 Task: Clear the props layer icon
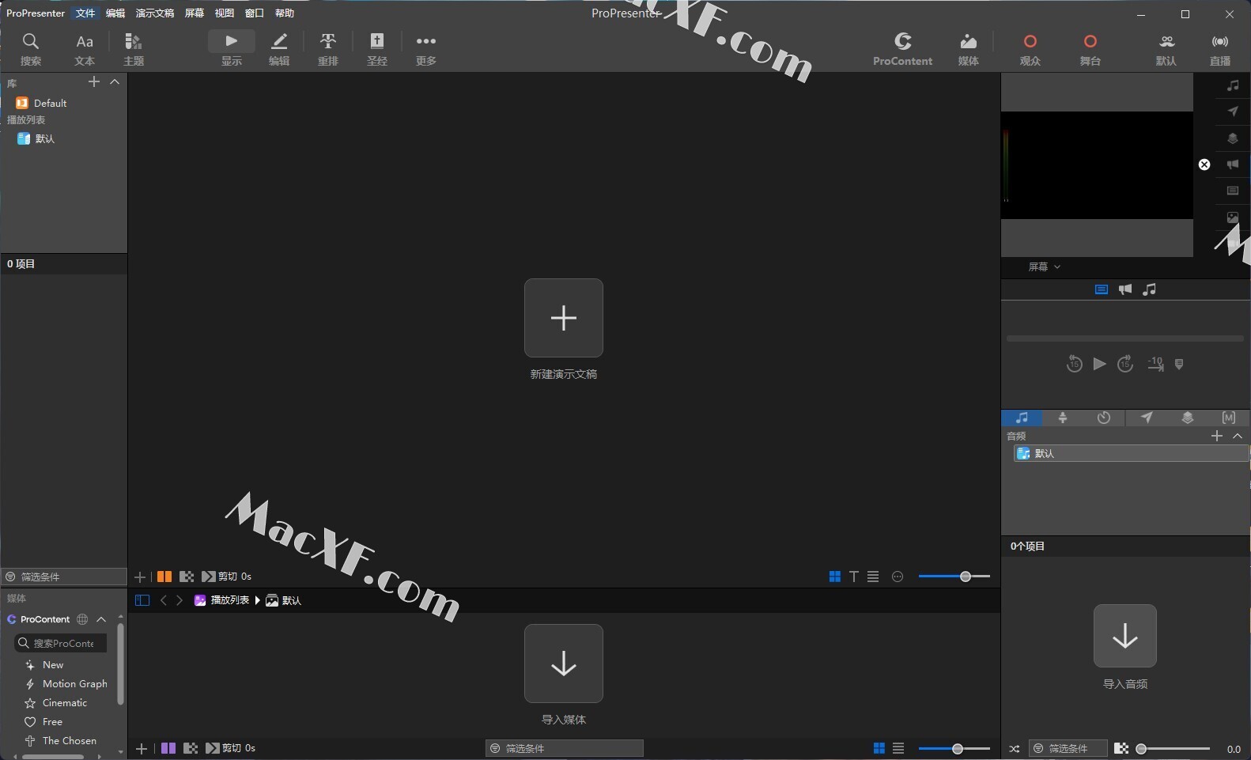[1233, 138]
